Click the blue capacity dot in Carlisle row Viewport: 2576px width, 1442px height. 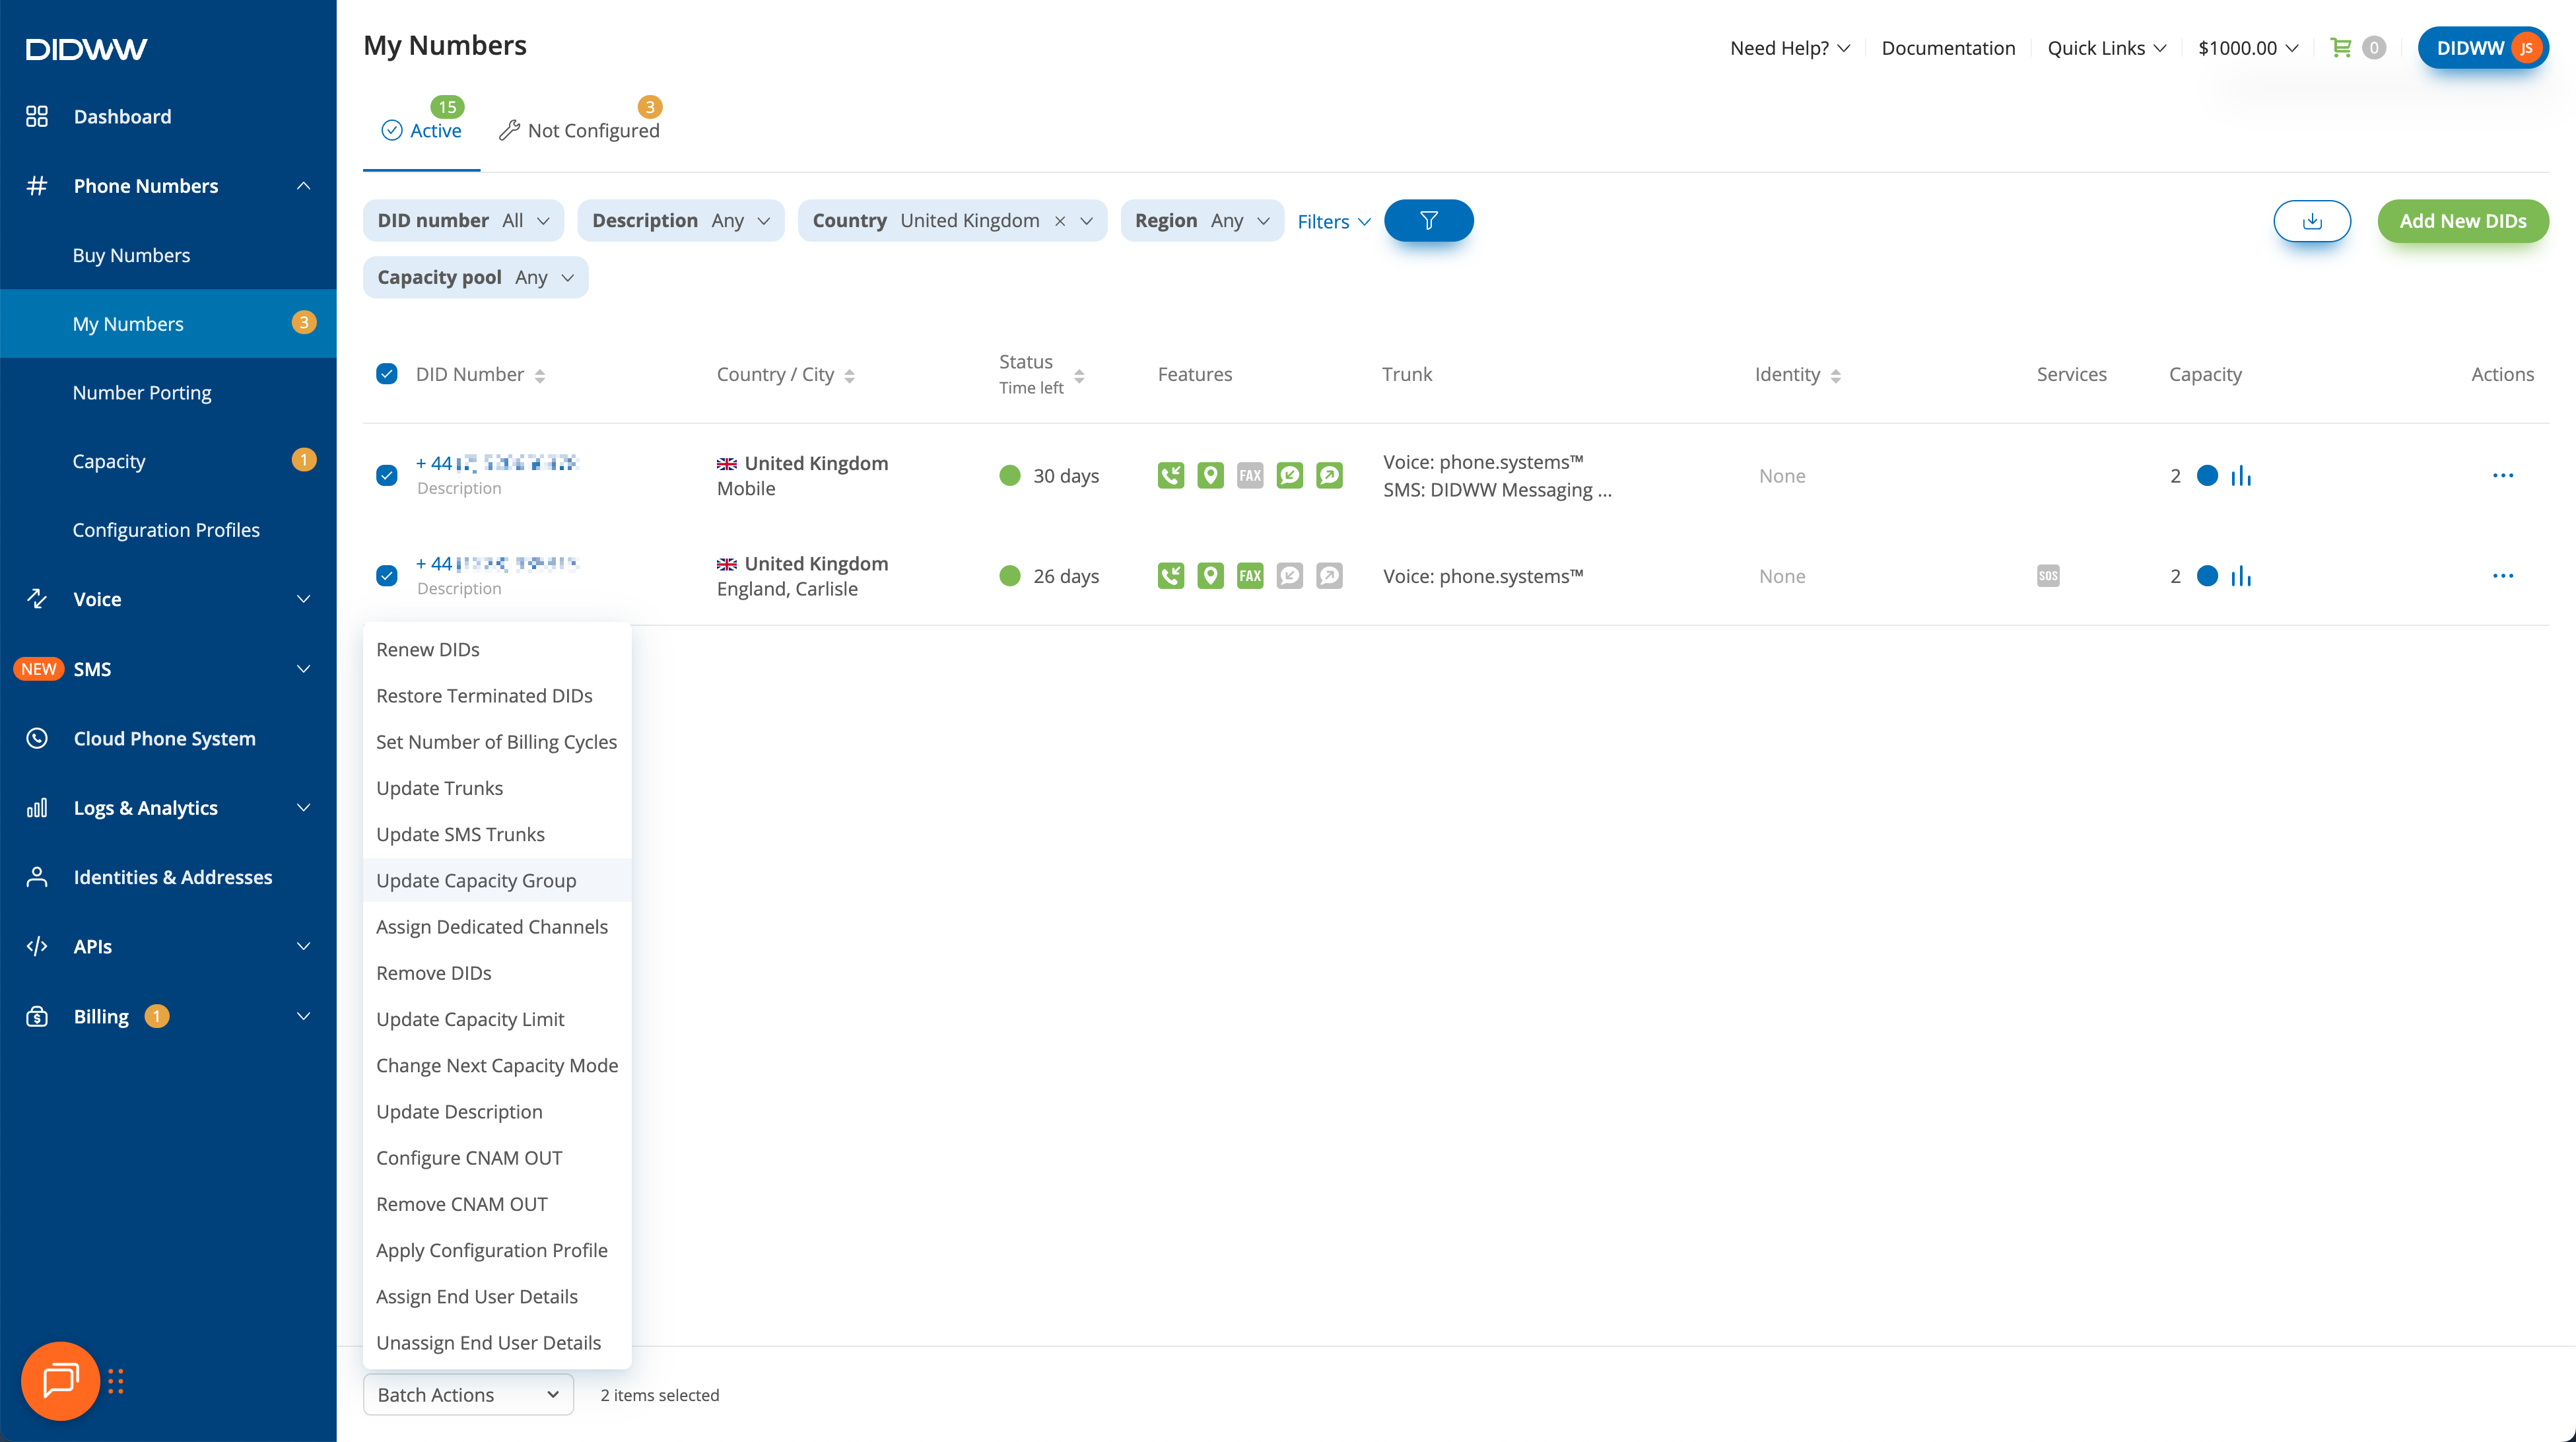pos(2207,576)
